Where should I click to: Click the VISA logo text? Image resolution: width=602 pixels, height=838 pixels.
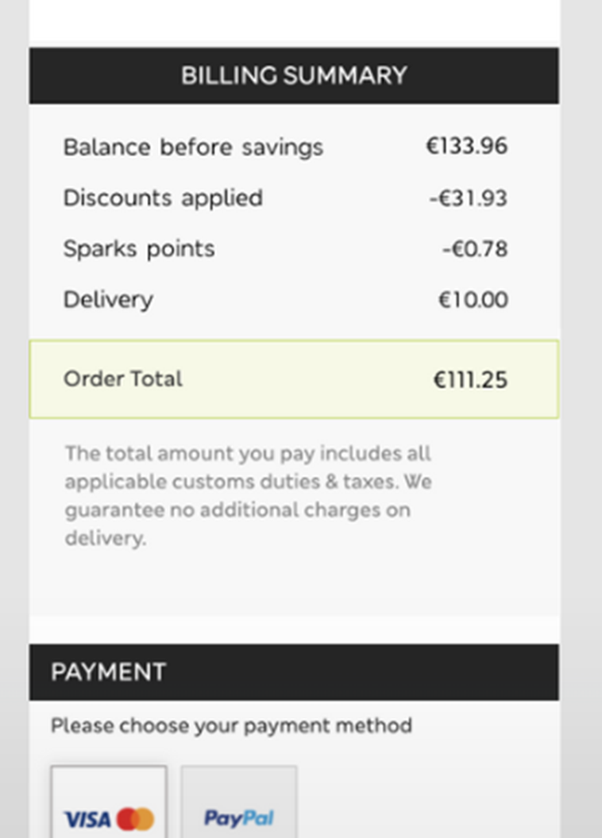tap(87, 819)
